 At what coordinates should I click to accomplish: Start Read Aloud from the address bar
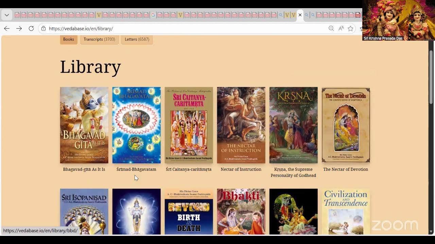click(341, 28)
